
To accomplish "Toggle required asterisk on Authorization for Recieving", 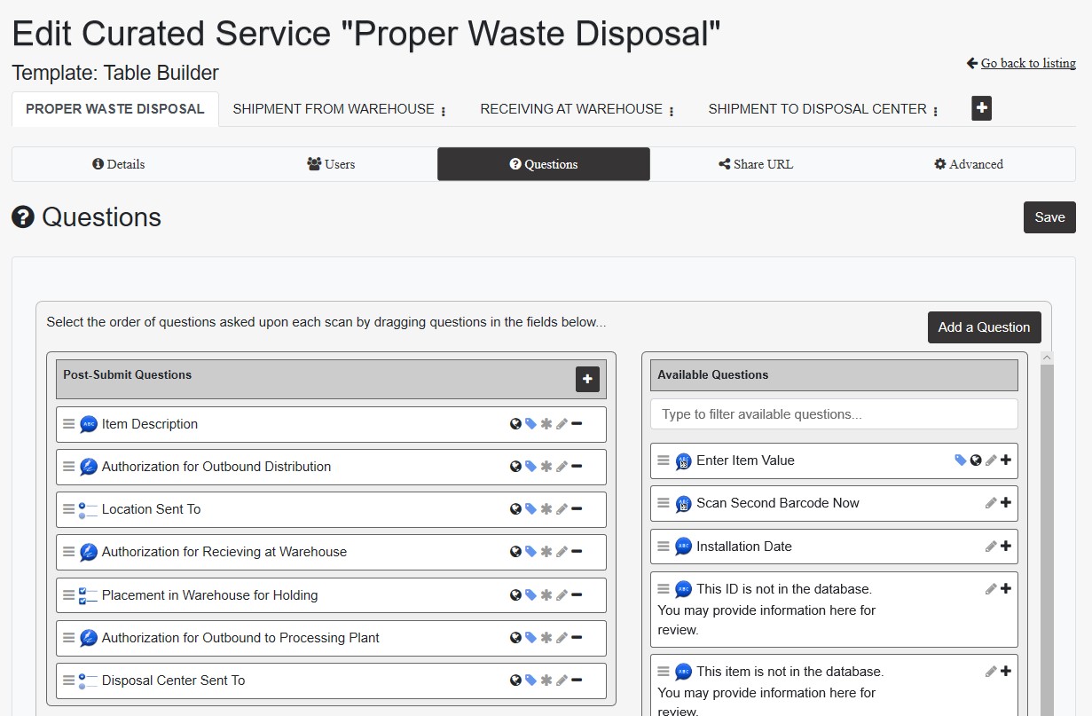I will coord(546,552).
